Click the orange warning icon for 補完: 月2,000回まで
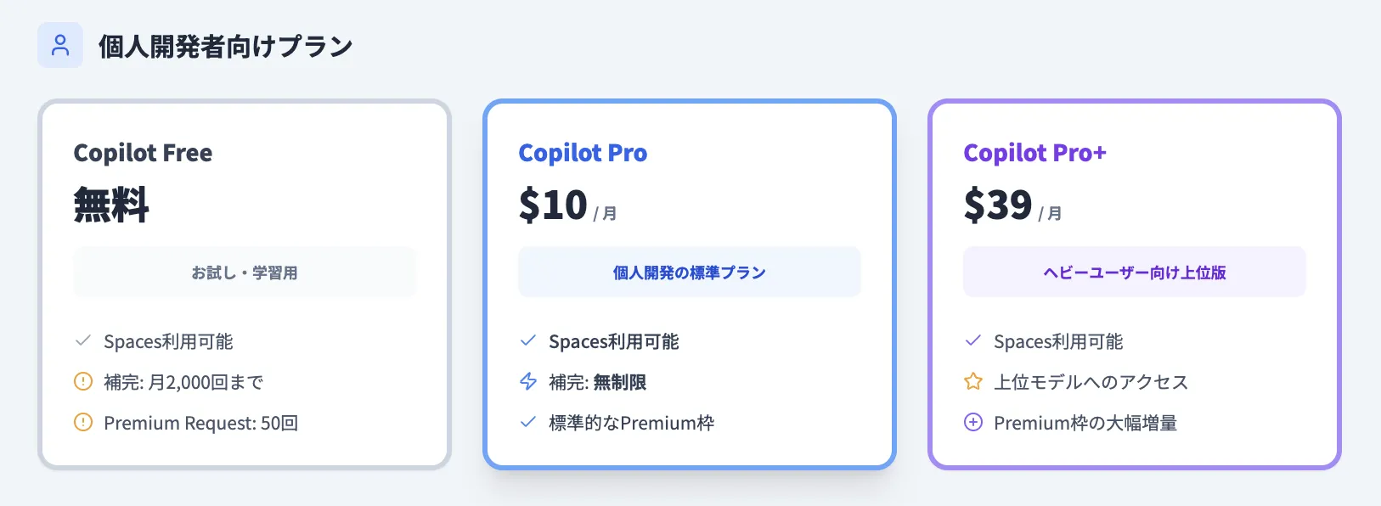The width and height of the screenshot is (1381, 506). pos(83,382)
